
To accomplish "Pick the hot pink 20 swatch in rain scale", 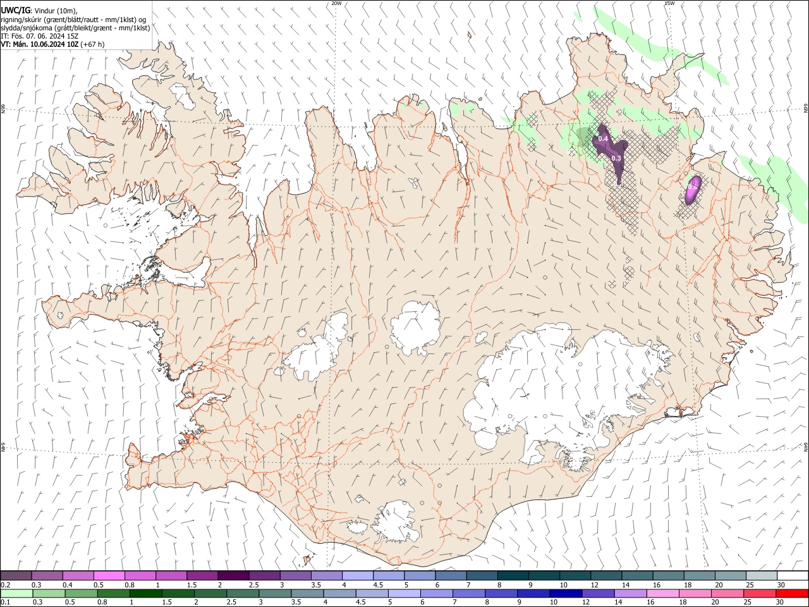I will 727,593.
